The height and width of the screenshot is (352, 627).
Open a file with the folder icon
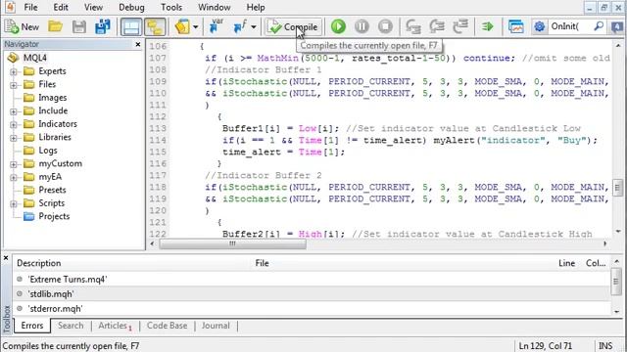pyautogui.click(x=55, y=26)
